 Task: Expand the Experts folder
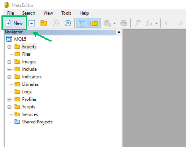pyautogui.click(x=9, y=47)
